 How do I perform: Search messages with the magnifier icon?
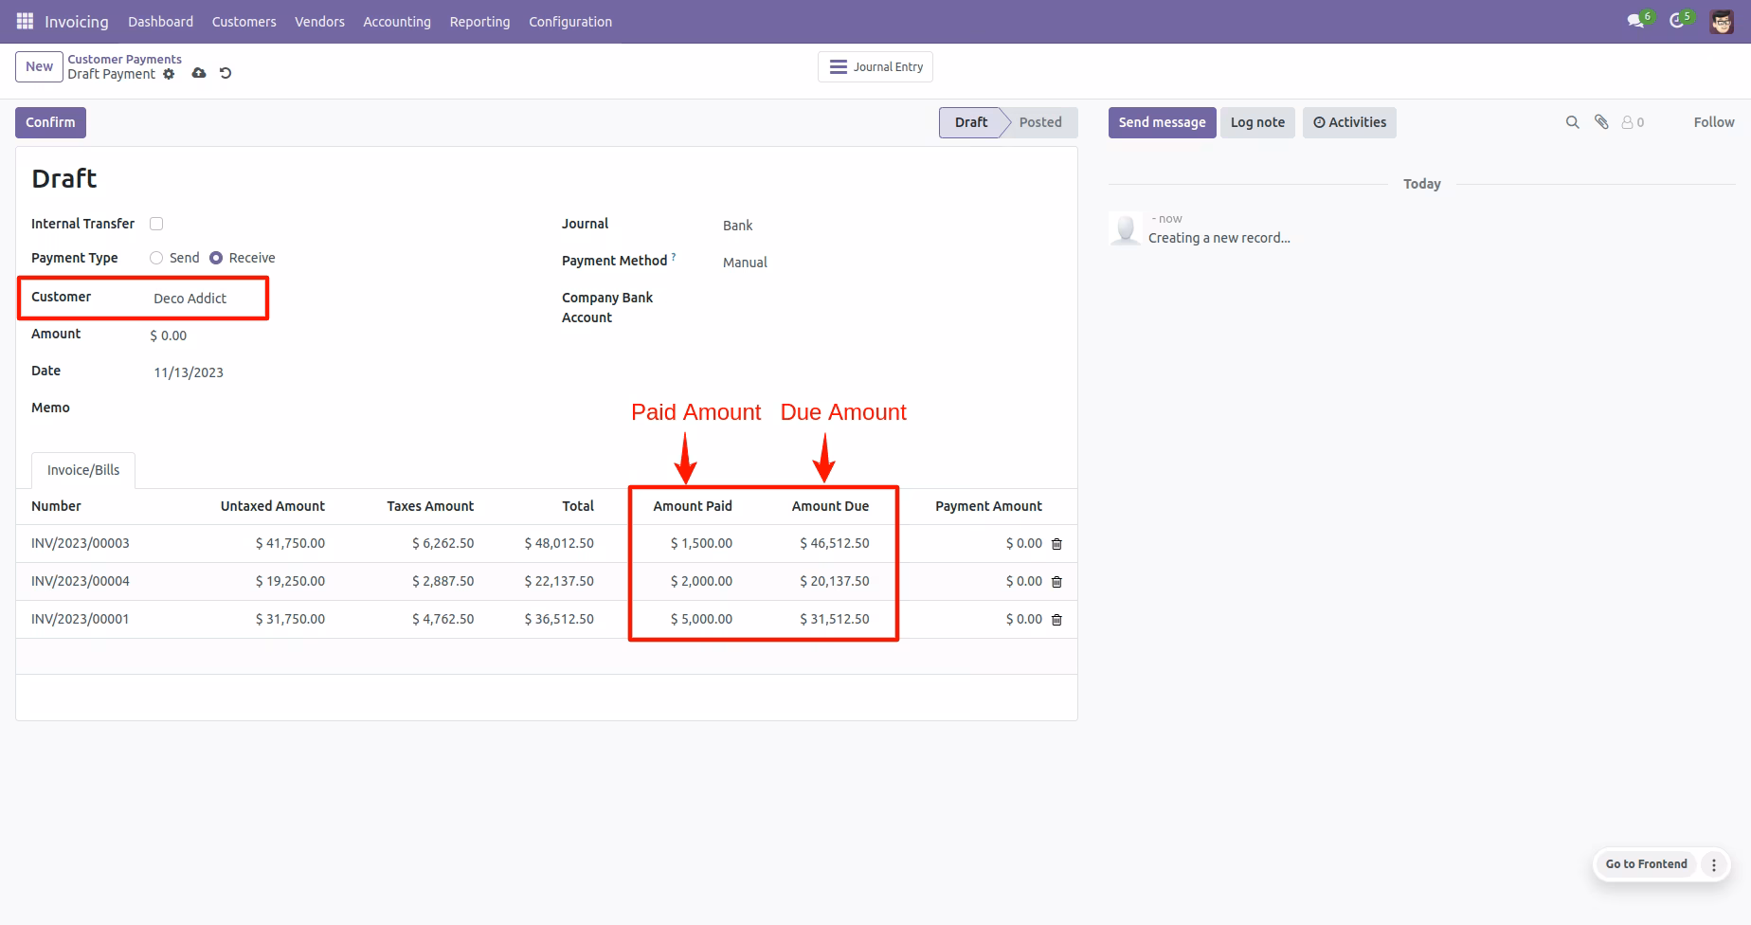tap(1573, 122)
